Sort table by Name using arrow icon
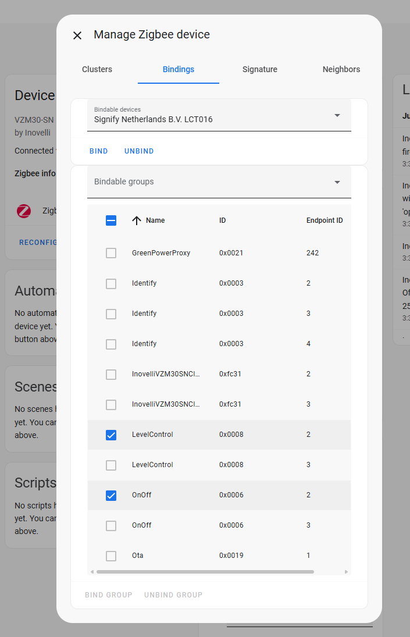 pyautogui.click(x=137, y=220)
